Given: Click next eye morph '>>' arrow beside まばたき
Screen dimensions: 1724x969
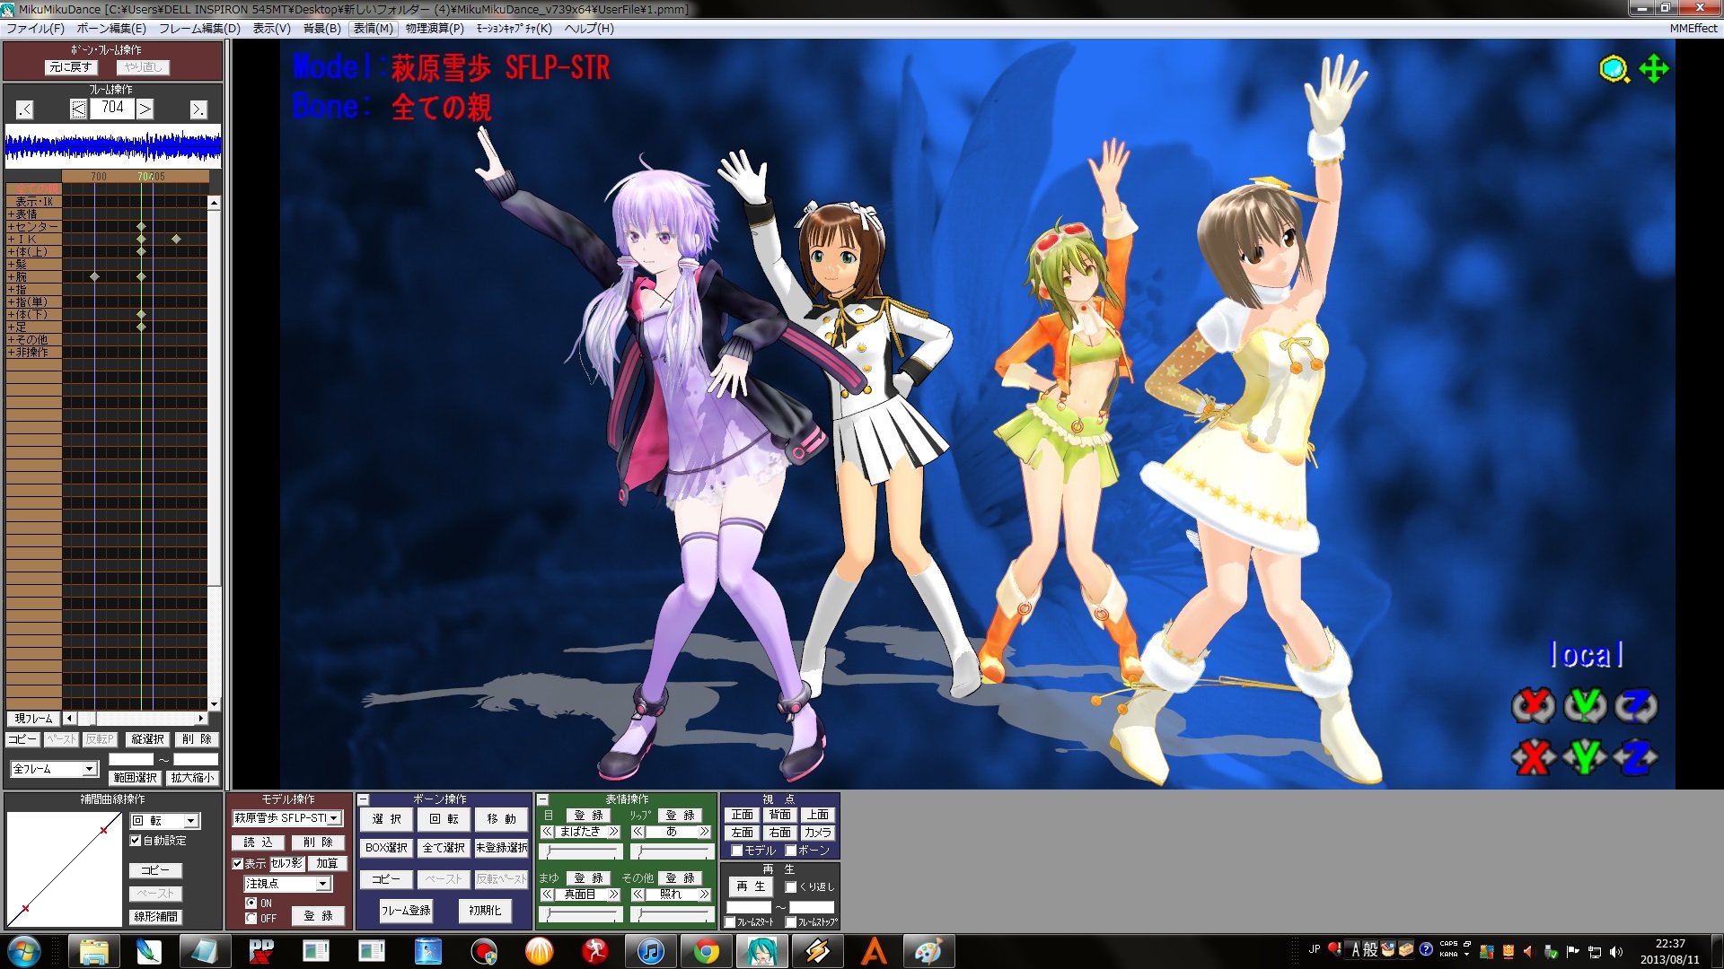Looking at the screenshot, I should 614,832.
